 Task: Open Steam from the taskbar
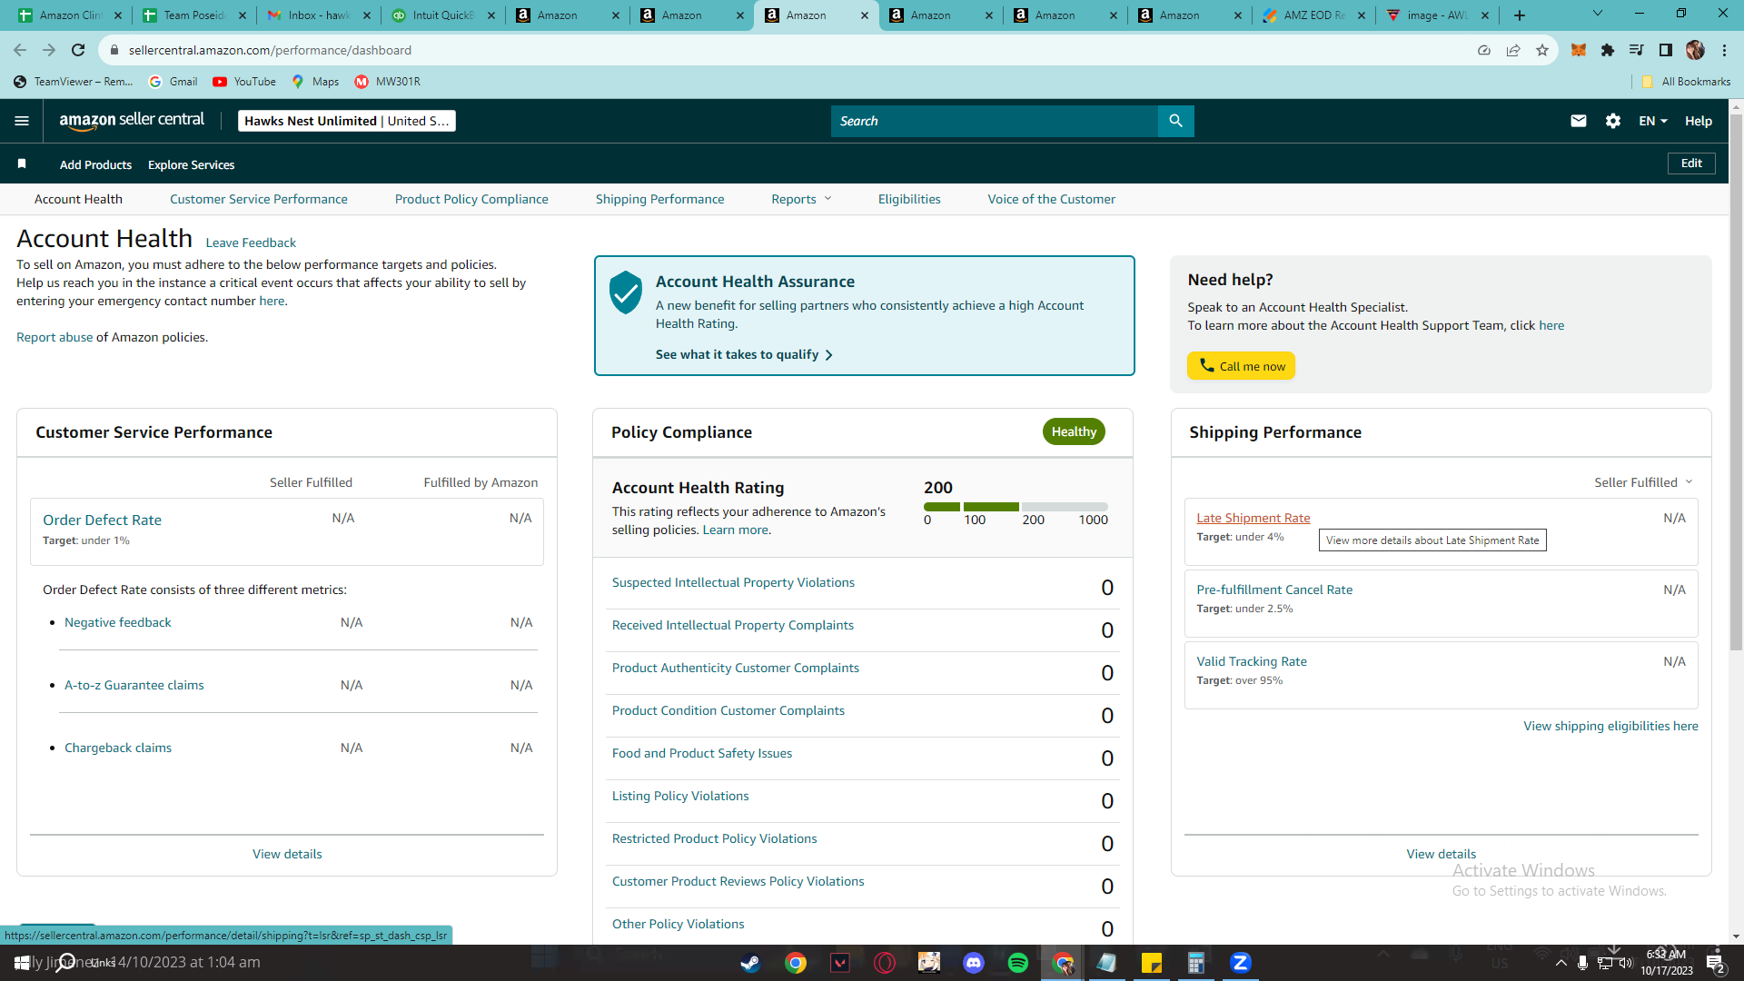pos(750,963)
